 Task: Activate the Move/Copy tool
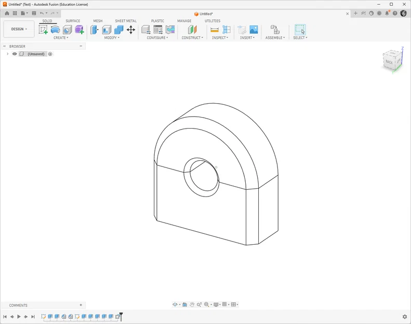(x=131, y=30)
